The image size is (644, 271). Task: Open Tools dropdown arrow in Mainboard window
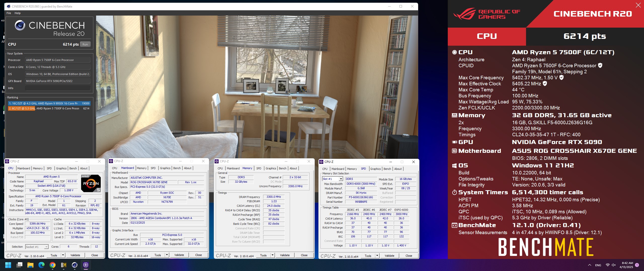coord(167,255)
